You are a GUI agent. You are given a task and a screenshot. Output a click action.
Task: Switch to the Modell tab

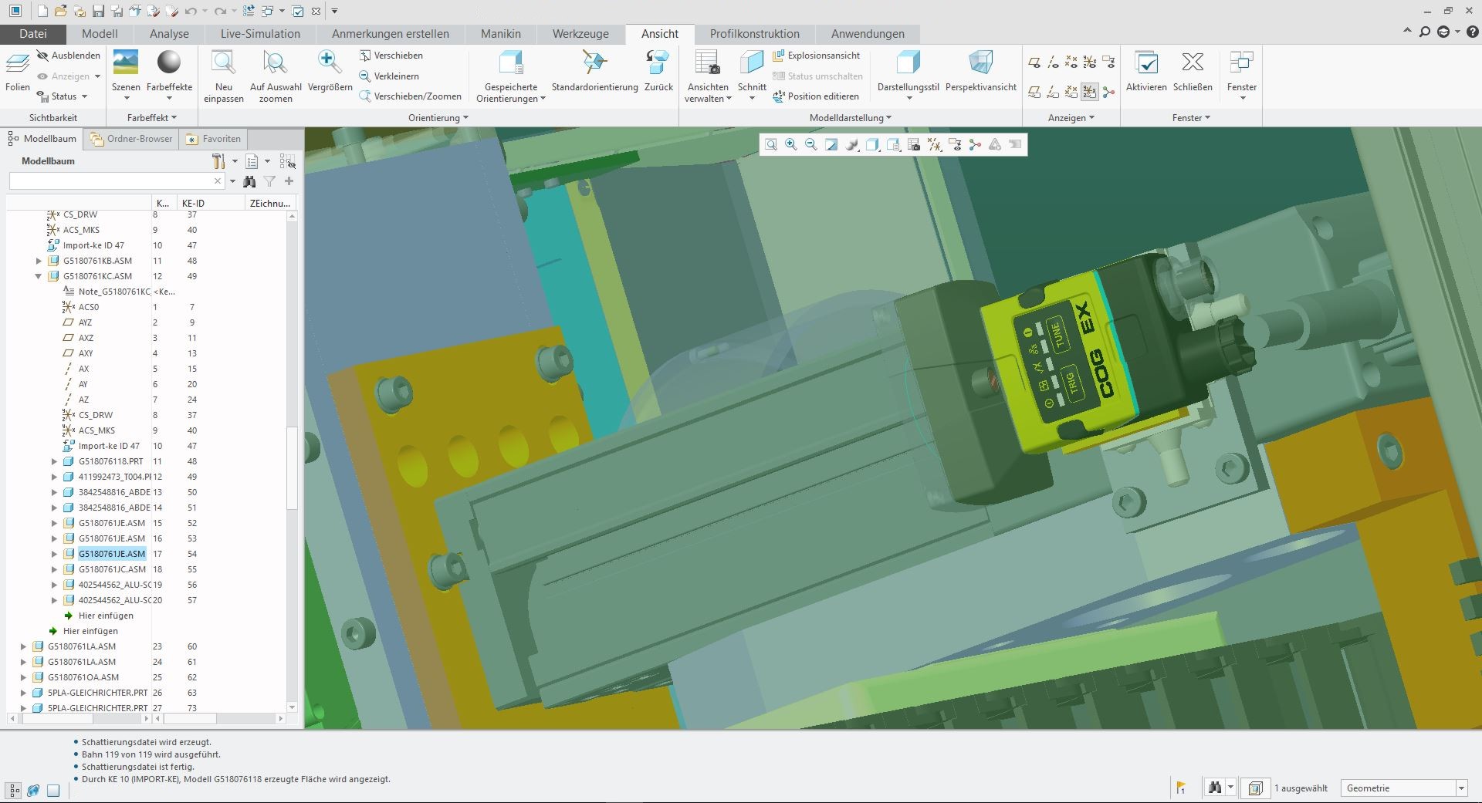click(x=100, y=34)
